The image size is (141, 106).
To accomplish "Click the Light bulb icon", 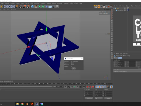I will click(57, 6).
